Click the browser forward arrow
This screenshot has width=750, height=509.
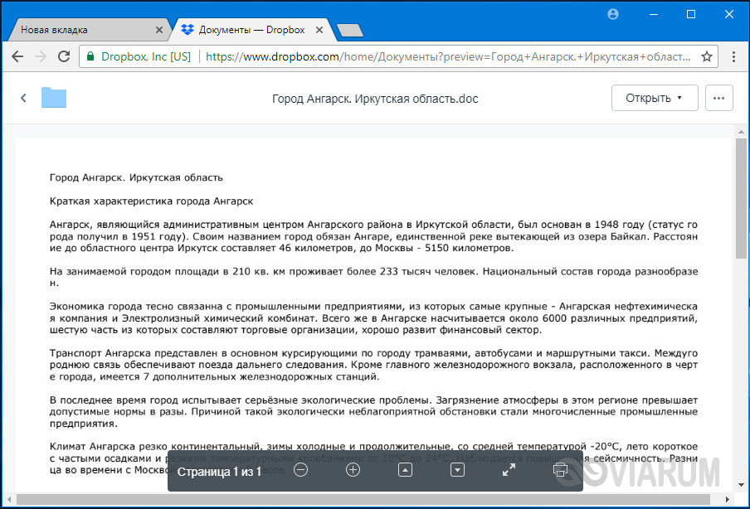(41, 56)
